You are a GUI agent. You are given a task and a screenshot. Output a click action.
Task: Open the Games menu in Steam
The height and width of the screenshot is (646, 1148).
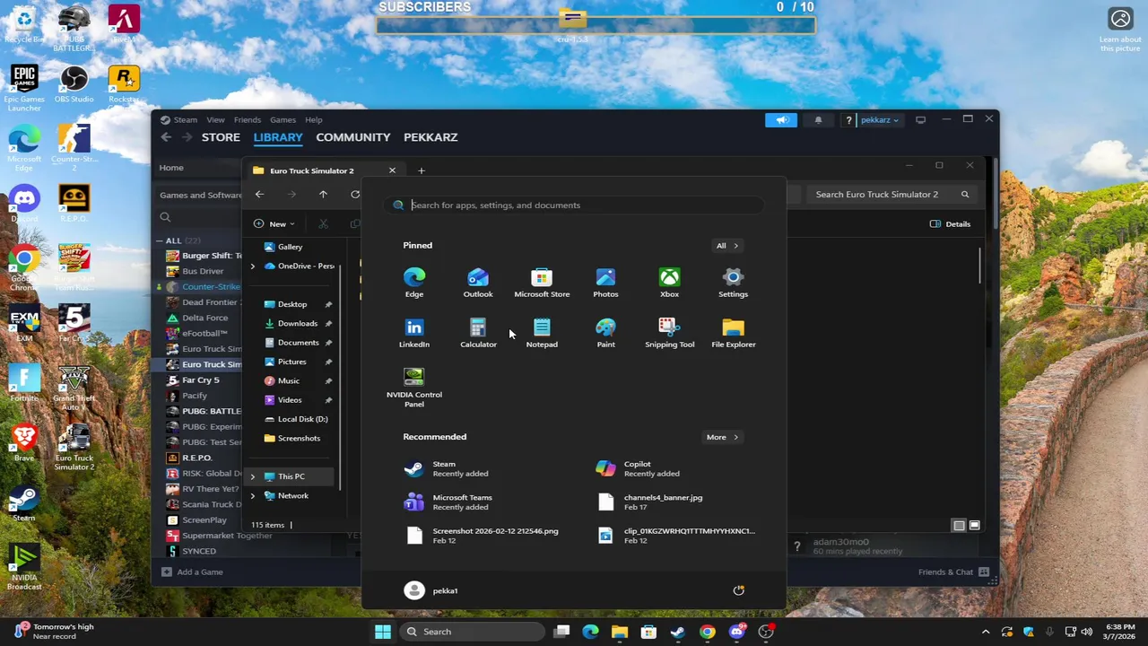click(x=283, y=120)
